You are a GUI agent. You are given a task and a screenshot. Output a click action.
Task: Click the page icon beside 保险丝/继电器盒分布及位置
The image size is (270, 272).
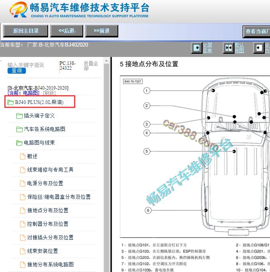point(23,197)
